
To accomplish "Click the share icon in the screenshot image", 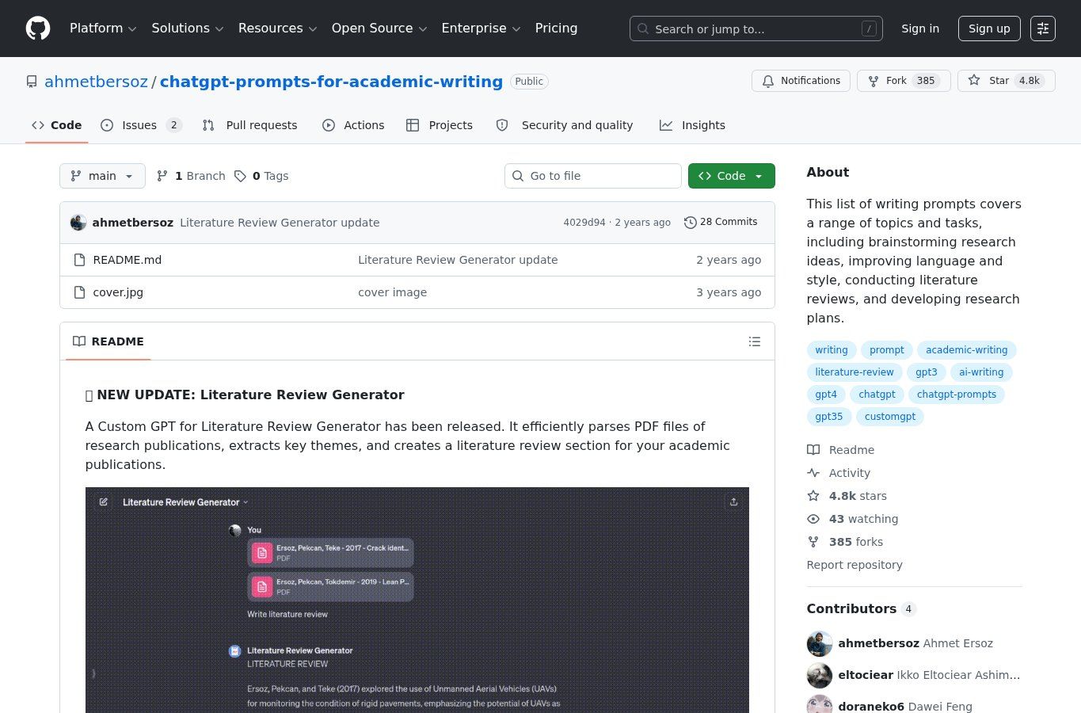I will (x=733, y=501).
